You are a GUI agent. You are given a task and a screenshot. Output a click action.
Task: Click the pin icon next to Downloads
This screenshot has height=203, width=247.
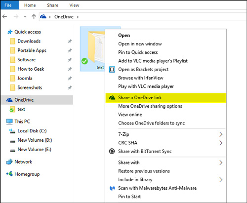tap(70, 41)
